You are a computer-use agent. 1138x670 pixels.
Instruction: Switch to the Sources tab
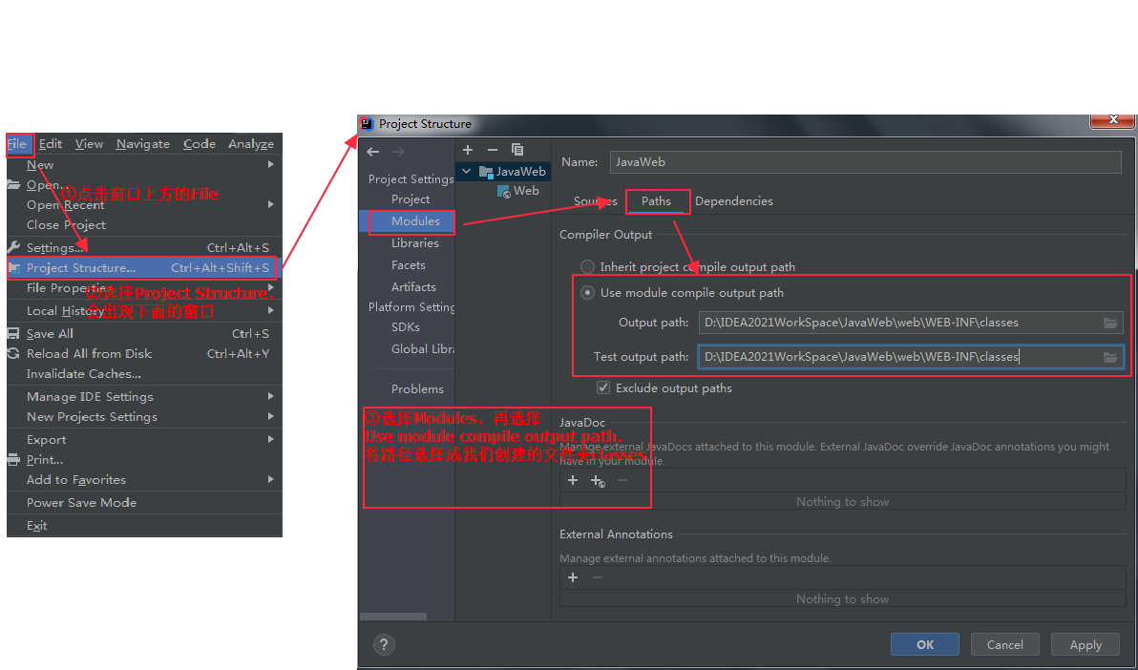pyautogui.click(x=595, y=201)
